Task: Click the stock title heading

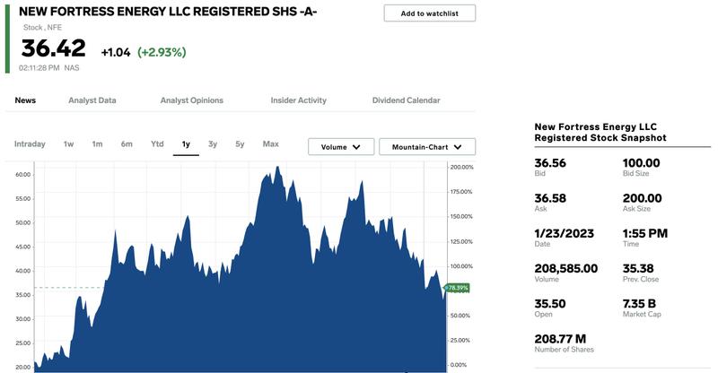Action: point(168,12)
